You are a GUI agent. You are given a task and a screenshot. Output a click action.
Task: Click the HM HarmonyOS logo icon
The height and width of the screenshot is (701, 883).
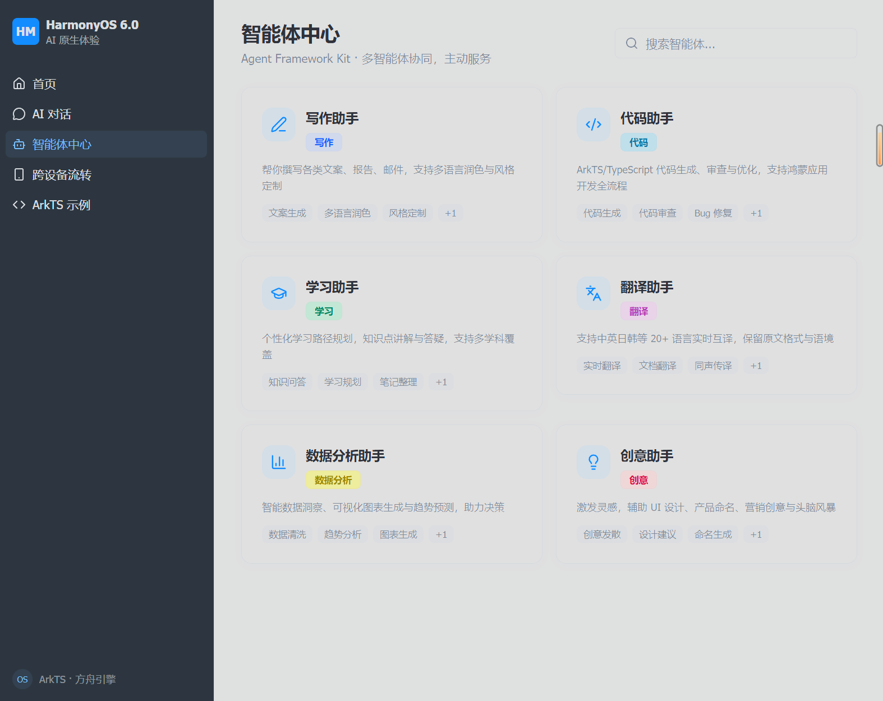[26, 31]
